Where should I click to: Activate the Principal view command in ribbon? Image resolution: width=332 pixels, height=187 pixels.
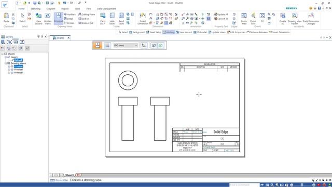pos(58,18)
